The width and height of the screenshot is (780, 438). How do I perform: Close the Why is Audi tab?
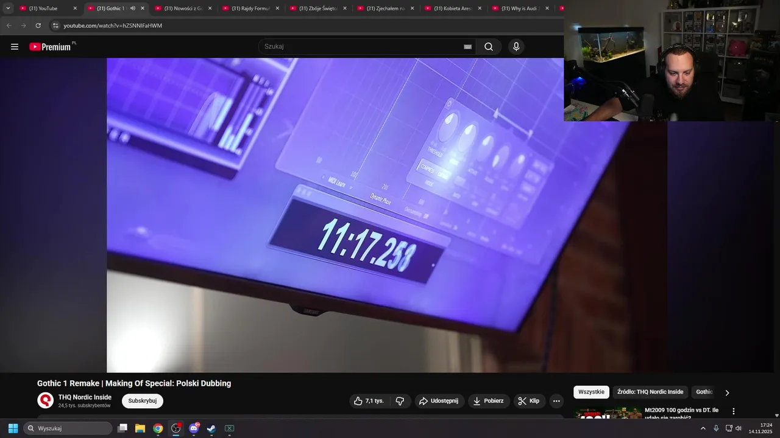tap(547, 9)
